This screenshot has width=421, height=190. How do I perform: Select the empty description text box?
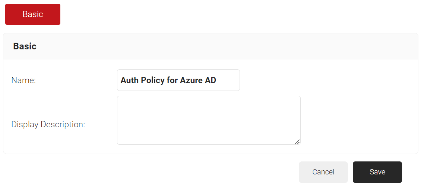click(209, 120)
